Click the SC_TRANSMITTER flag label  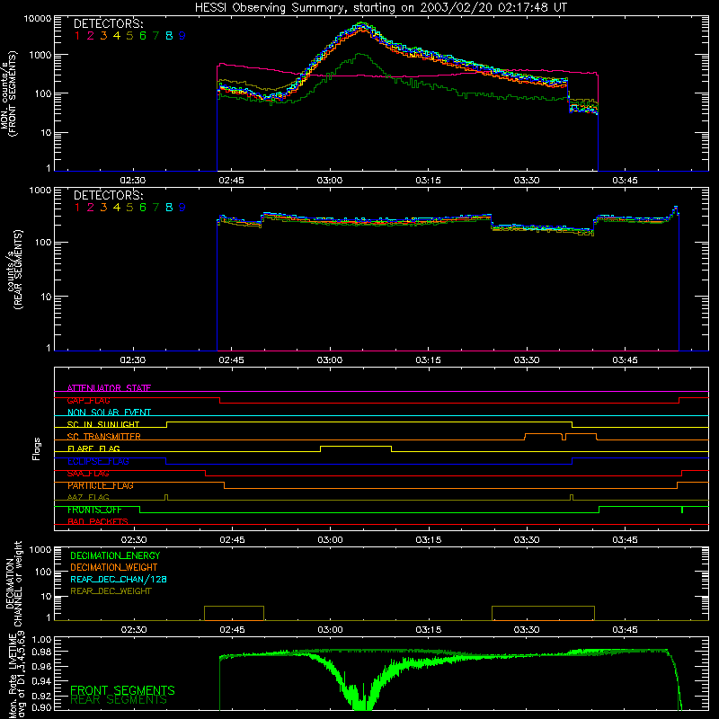(104, 437)
